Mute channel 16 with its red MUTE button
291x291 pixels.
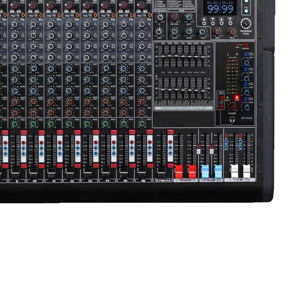(150, 132)
